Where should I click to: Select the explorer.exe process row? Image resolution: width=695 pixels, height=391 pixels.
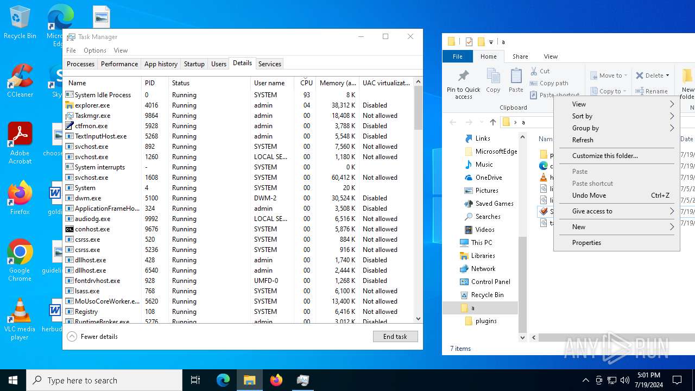click(x=239, y=105)
